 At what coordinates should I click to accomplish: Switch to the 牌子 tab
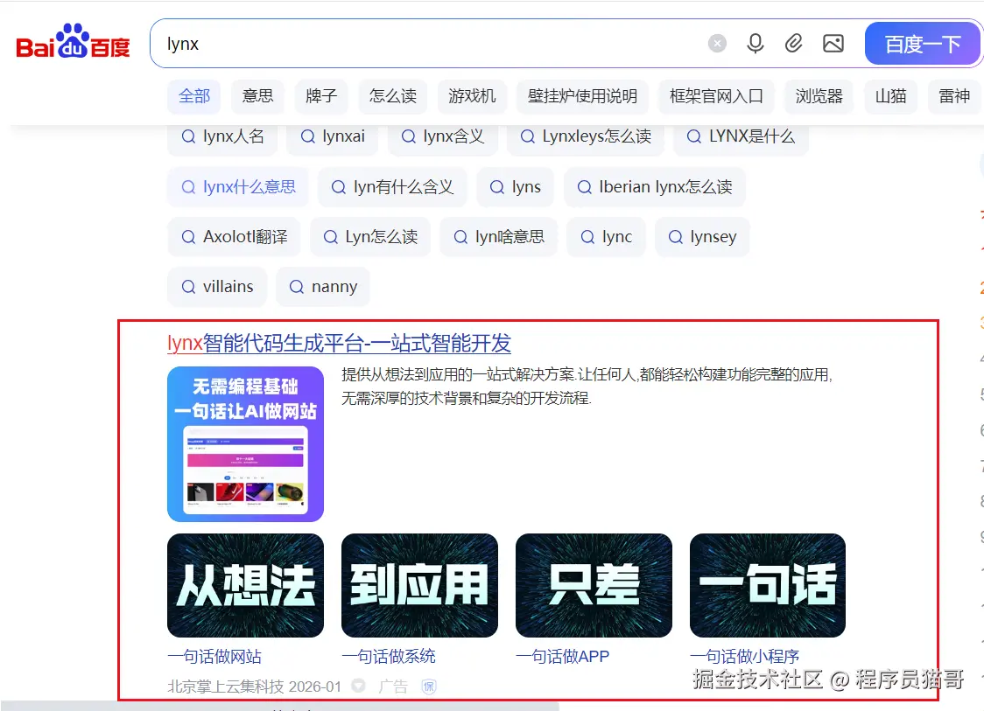pyautogui.click(x=320, y=96)
